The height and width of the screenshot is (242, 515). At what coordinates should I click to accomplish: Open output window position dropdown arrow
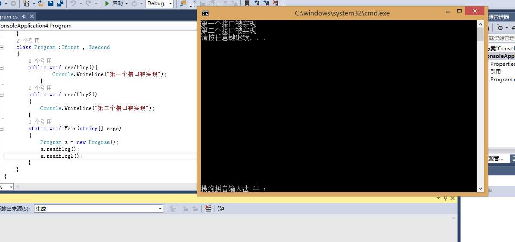click(x=438, y=198)
